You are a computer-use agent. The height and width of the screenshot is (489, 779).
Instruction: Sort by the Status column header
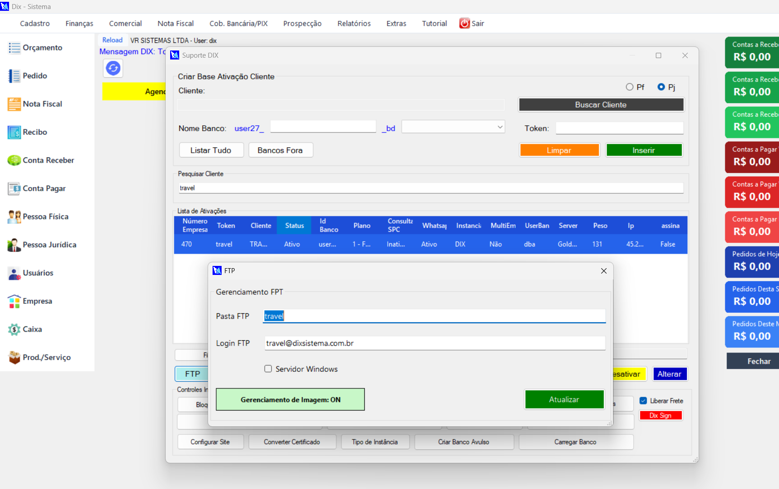point(294,225)
